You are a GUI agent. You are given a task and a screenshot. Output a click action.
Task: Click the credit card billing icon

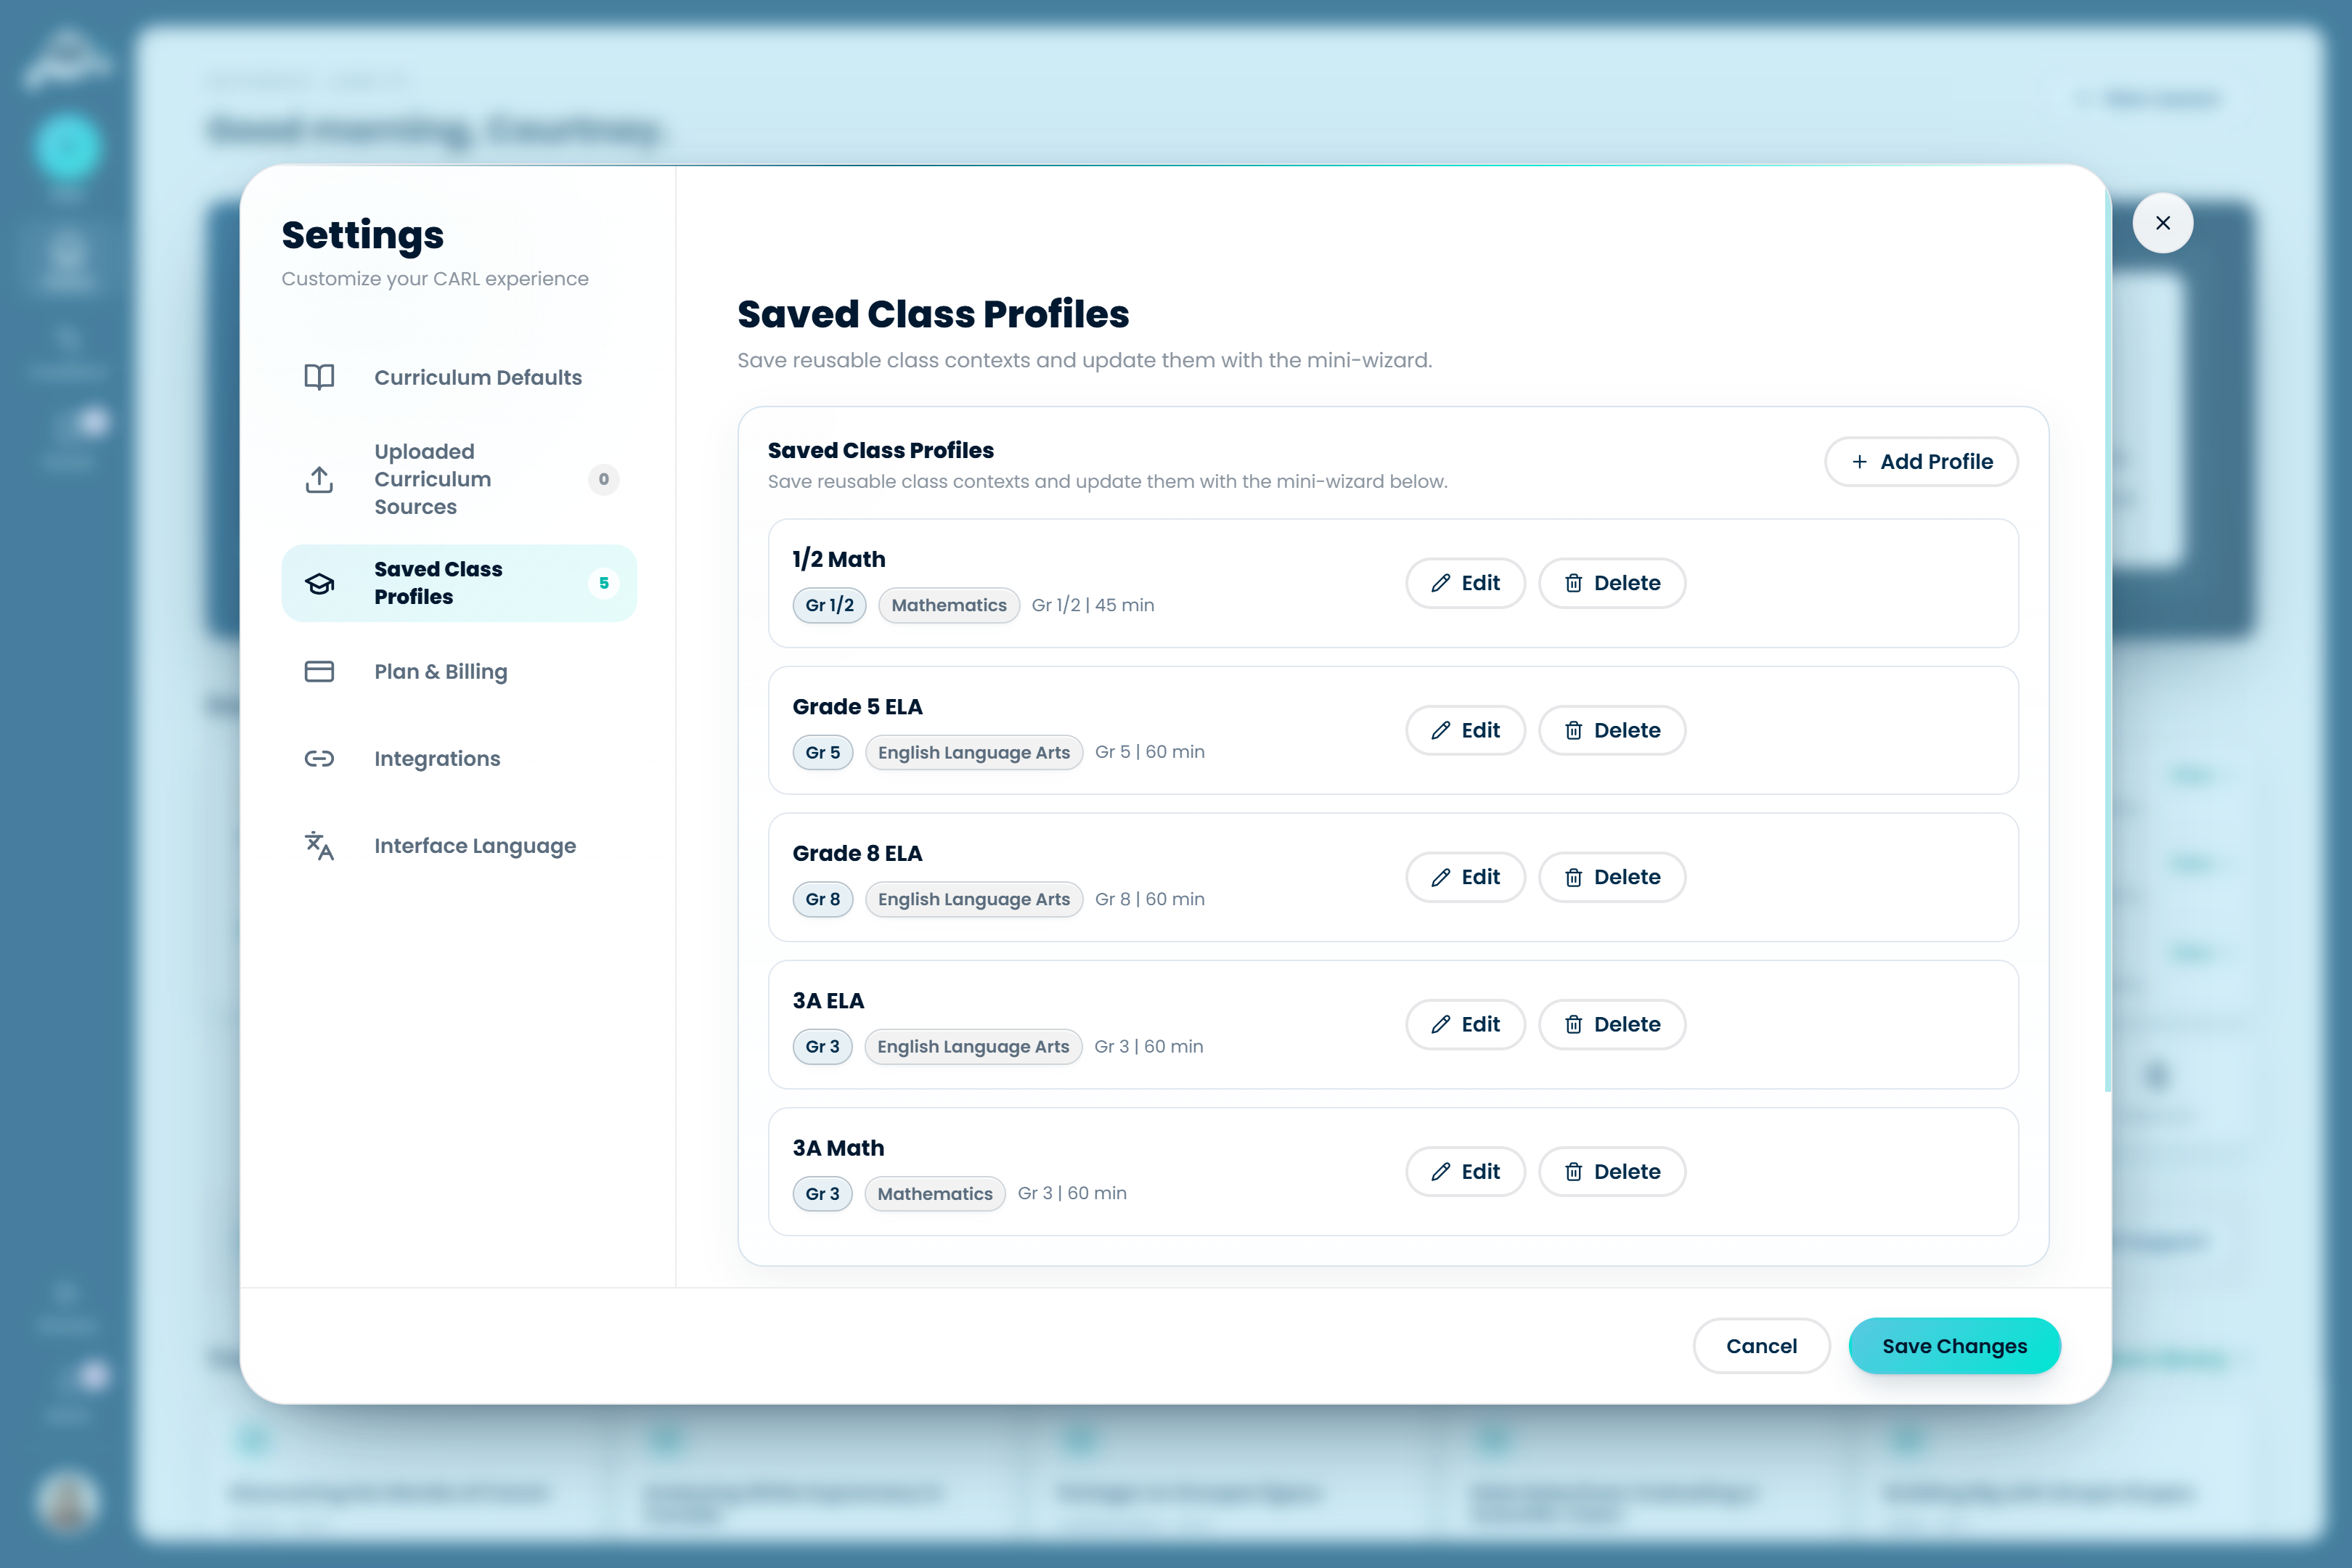tap(319, 671)
